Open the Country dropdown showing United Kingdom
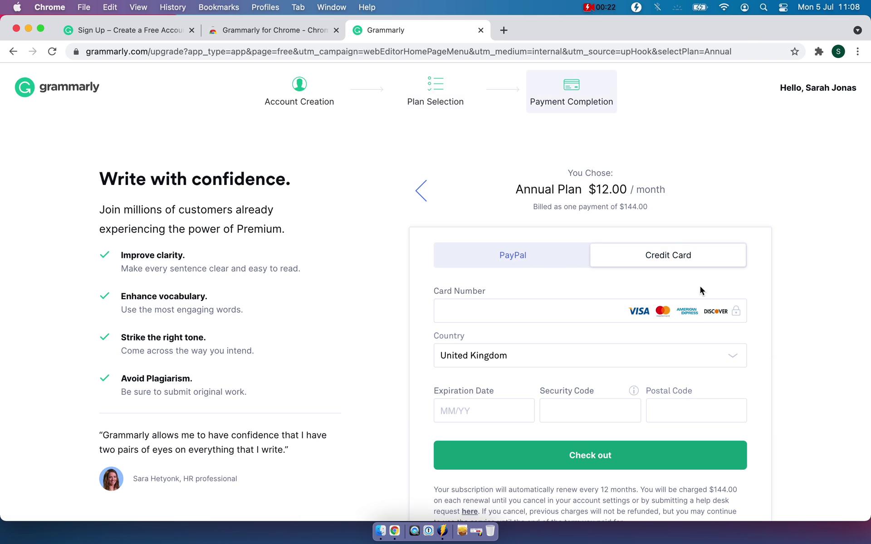 590,355
